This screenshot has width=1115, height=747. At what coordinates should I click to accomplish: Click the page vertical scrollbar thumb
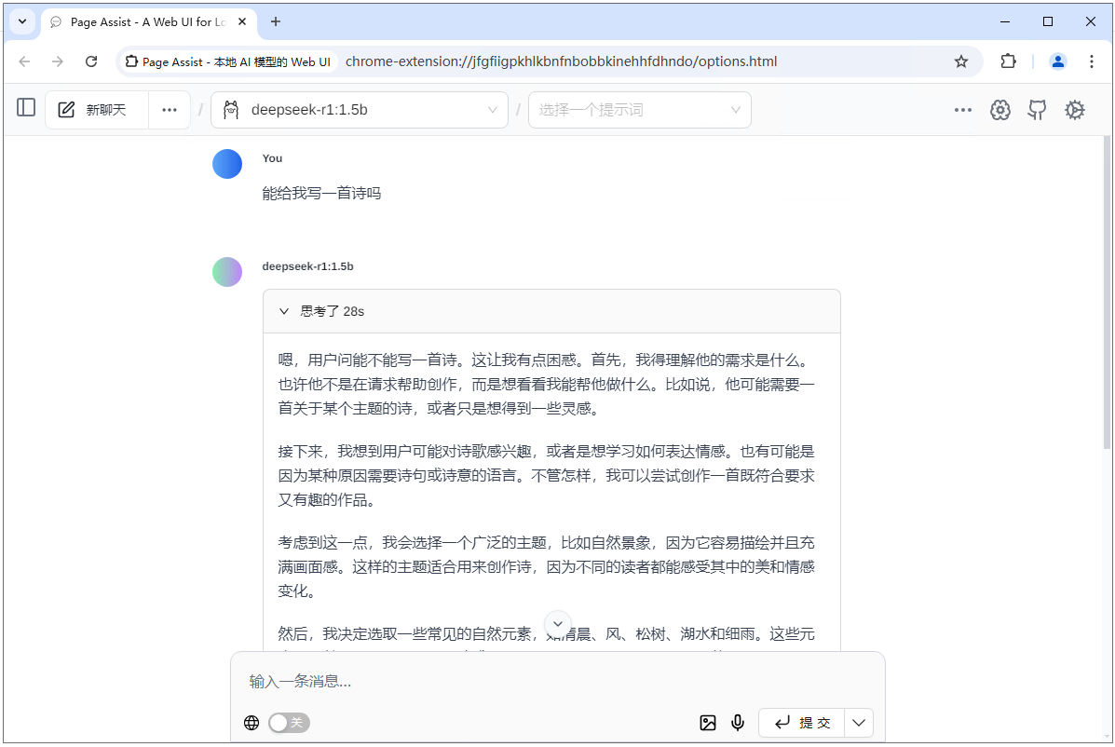pos(1107,292)
